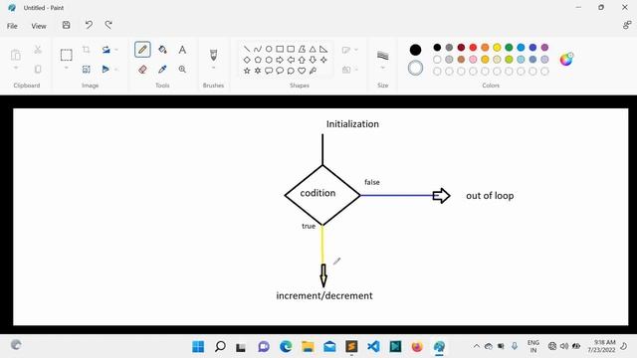Click the 'out of loop' text

click(490, 196)
